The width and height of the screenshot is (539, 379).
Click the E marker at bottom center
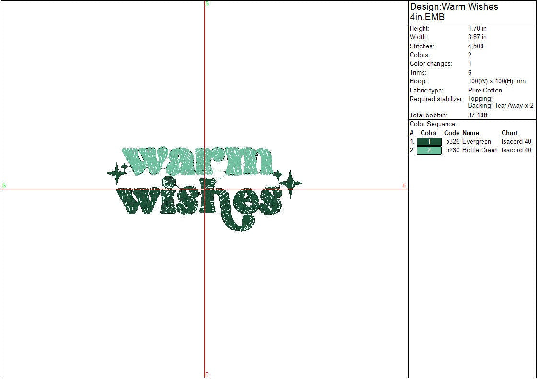coord(207,374)
